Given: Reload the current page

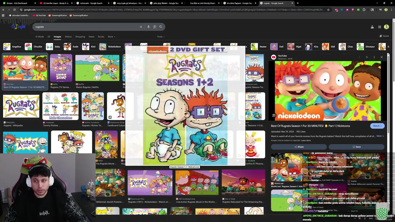Looking at the screenshot, I should click(15, 10).
